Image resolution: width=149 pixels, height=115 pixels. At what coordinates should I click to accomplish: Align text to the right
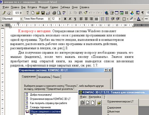(91, 19)
